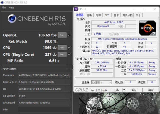Viewport: 160px width, 114px height.
Task: Click the 验证 button in CPU-Z
Action: tap(134, 90)
